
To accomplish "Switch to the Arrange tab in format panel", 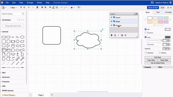I will pyautogui.click(x=168, y=12).
